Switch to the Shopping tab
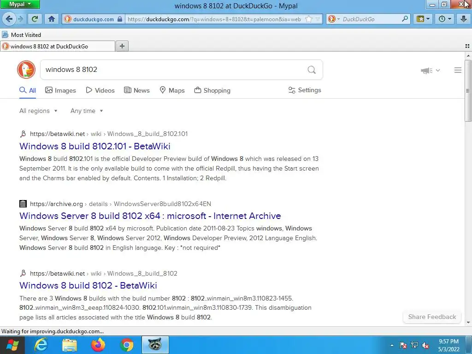The height and width of the screenshot is (354, 472). (x=212, y=90)
